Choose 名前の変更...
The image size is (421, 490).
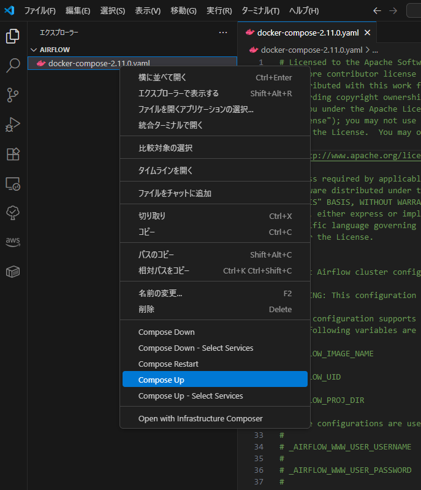215,293
